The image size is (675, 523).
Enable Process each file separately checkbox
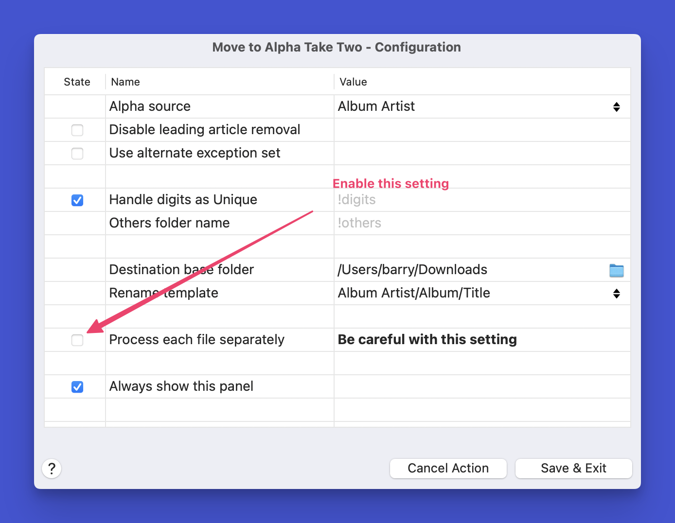click(x=77, y=340)
